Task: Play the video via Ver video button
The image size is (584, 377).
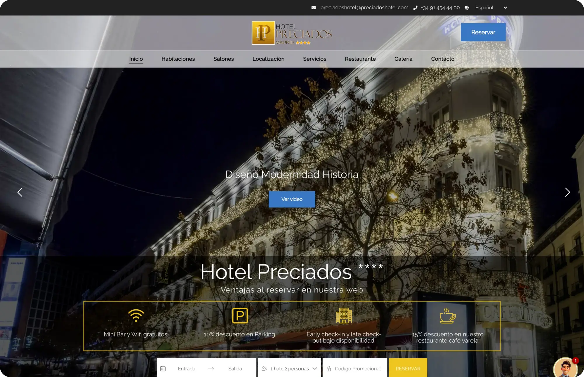Action: click(x=292, y=199)
